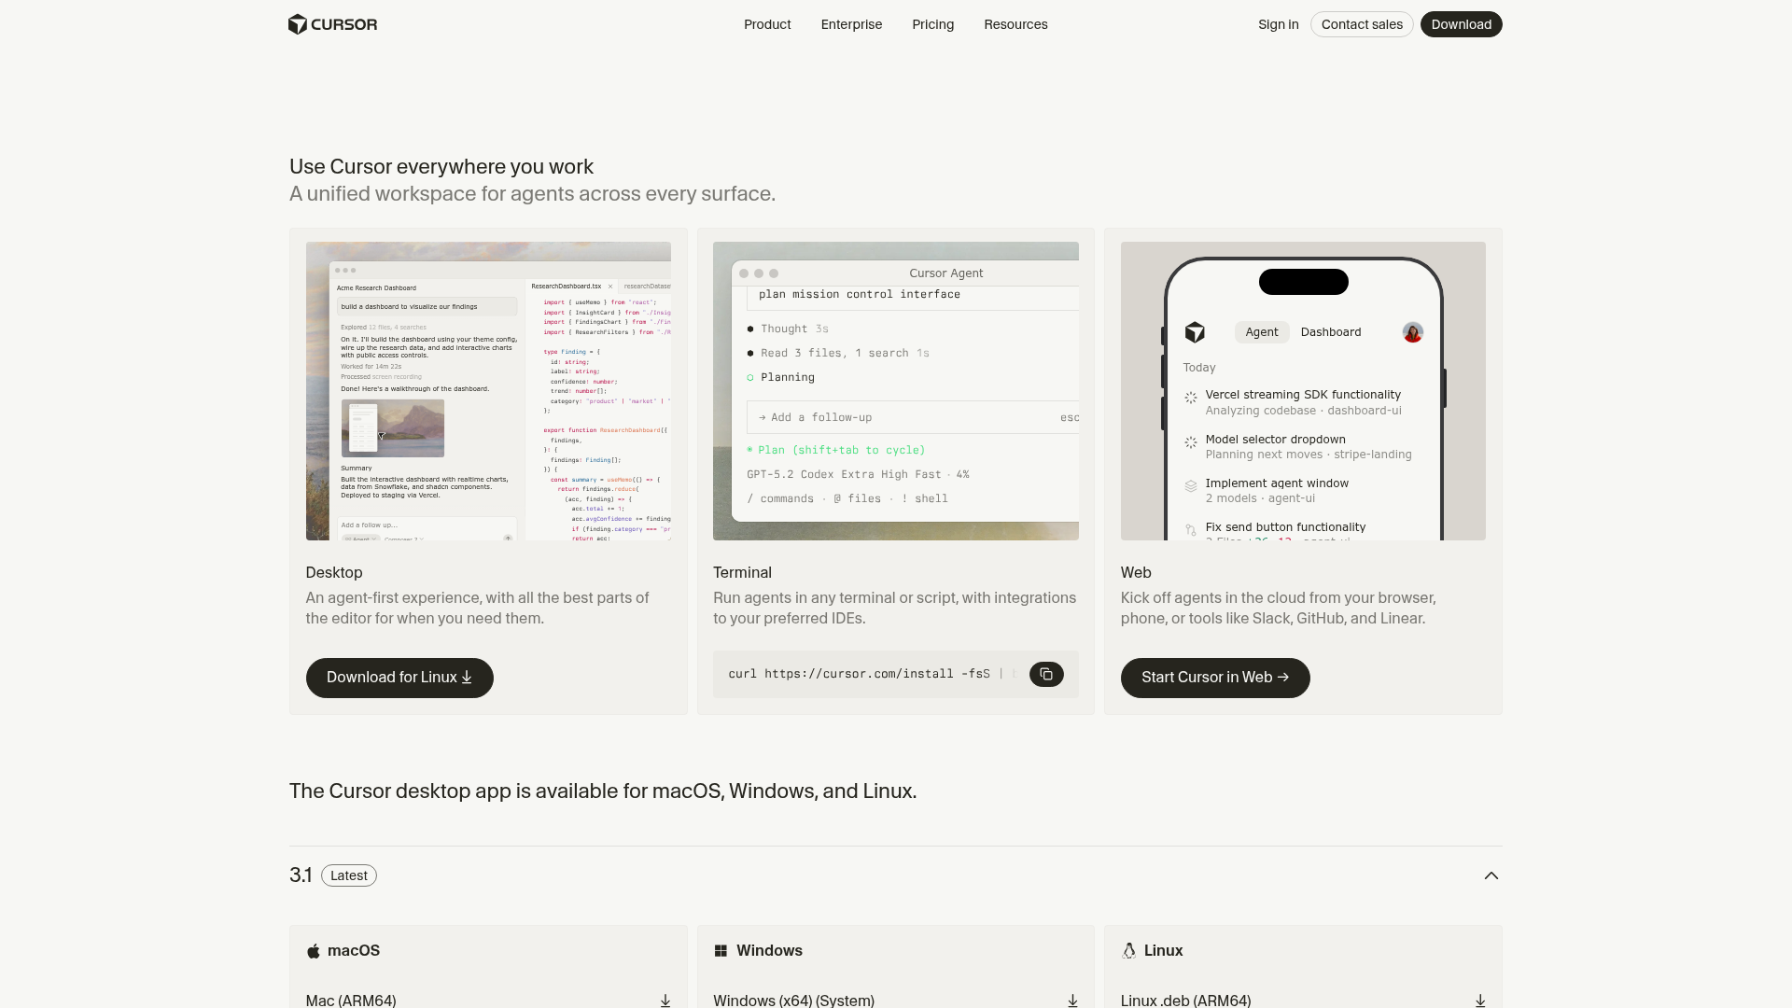The height and width of the screenshot is (1008, 1792).
Task: Click the user avatar in phone mockup
Action: coord(1413,332)
